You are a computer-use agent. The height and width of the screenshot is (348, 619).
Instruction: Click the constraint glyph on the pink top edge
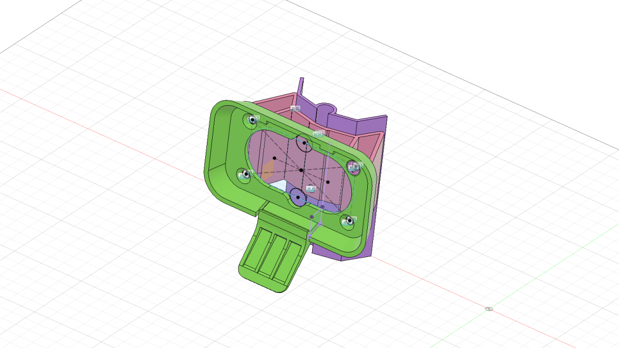tap(295, 108)
